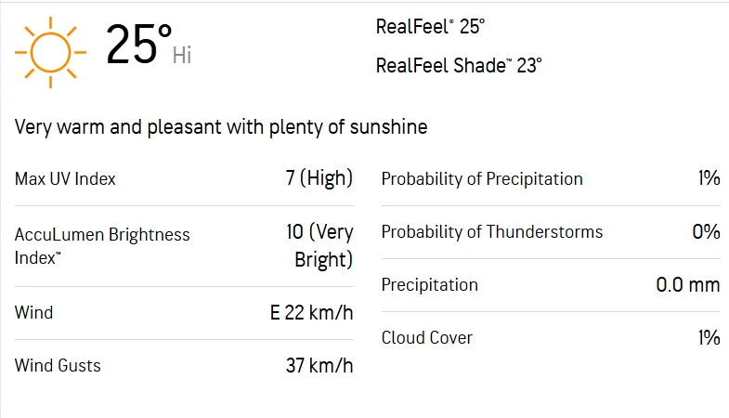Click the Hi label beside temperature

tap(182, 56)
